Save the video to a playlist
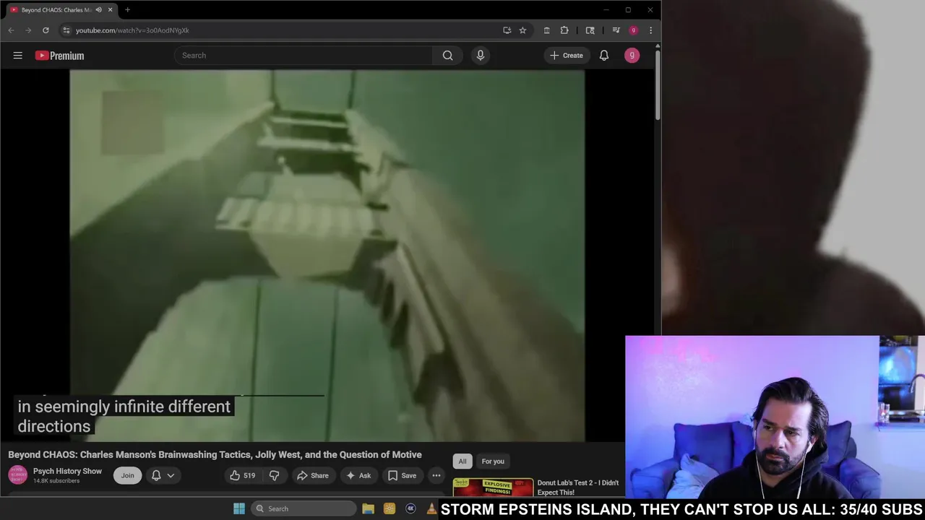925x520 pixels. [402, 475]
